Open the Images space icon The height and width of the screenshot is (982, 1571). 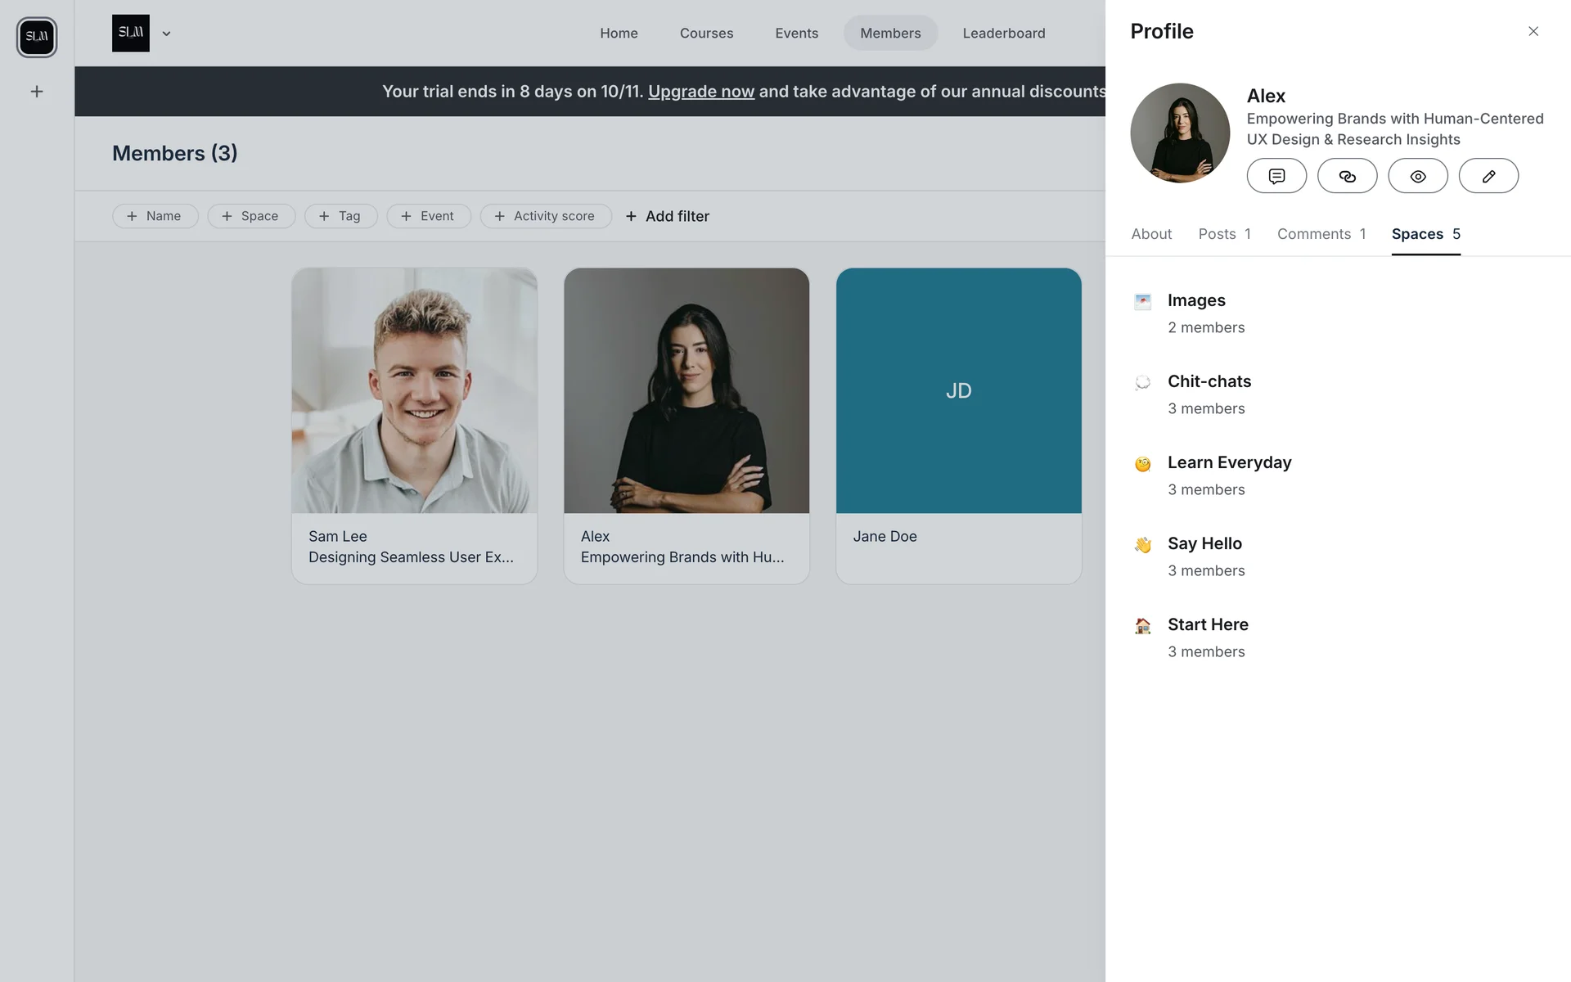point(1143,301)
